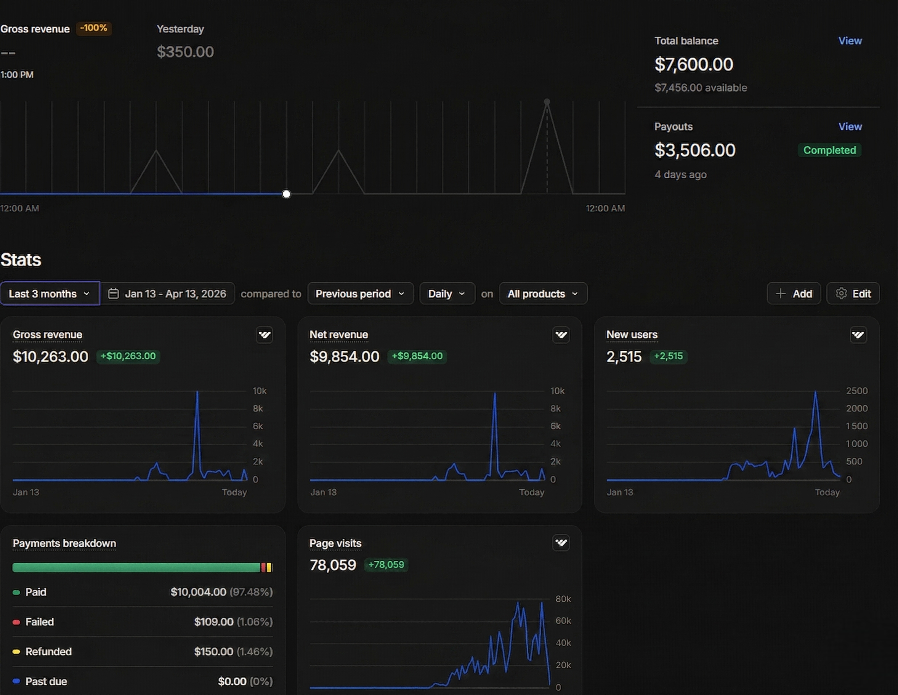Click the $7,600.00 total balance amount
Screen dimensions: 898x695
(x=694, y=64)
